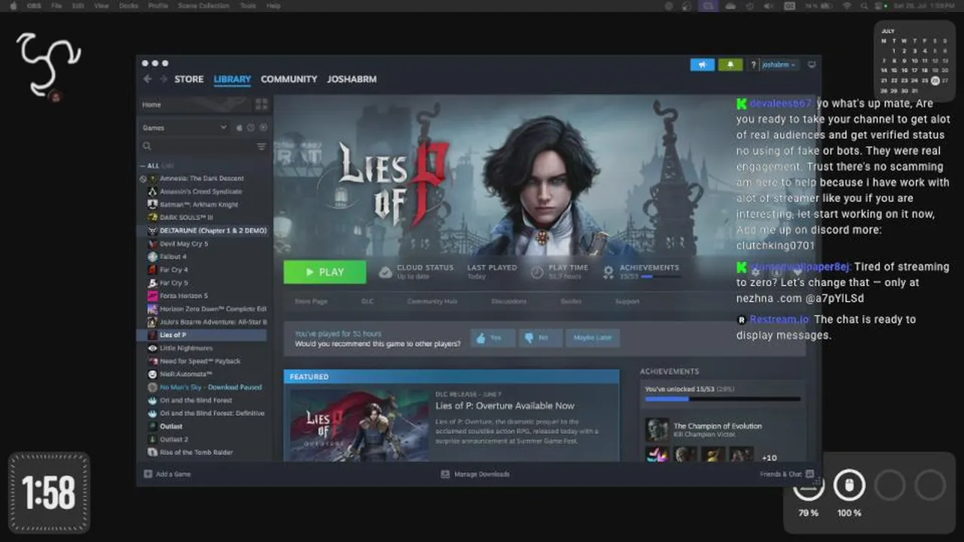Viewport: 964px width, 542px height.
Task: Click the NieR:Automata game icon
Action: tap(153, 374)
